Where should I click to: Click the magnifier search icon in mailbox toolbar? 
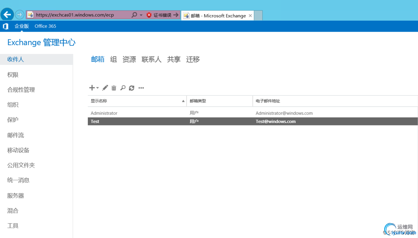tap(123, 88)
